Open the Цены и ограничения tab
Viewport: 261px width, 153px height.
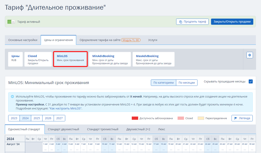coord(58,40)
